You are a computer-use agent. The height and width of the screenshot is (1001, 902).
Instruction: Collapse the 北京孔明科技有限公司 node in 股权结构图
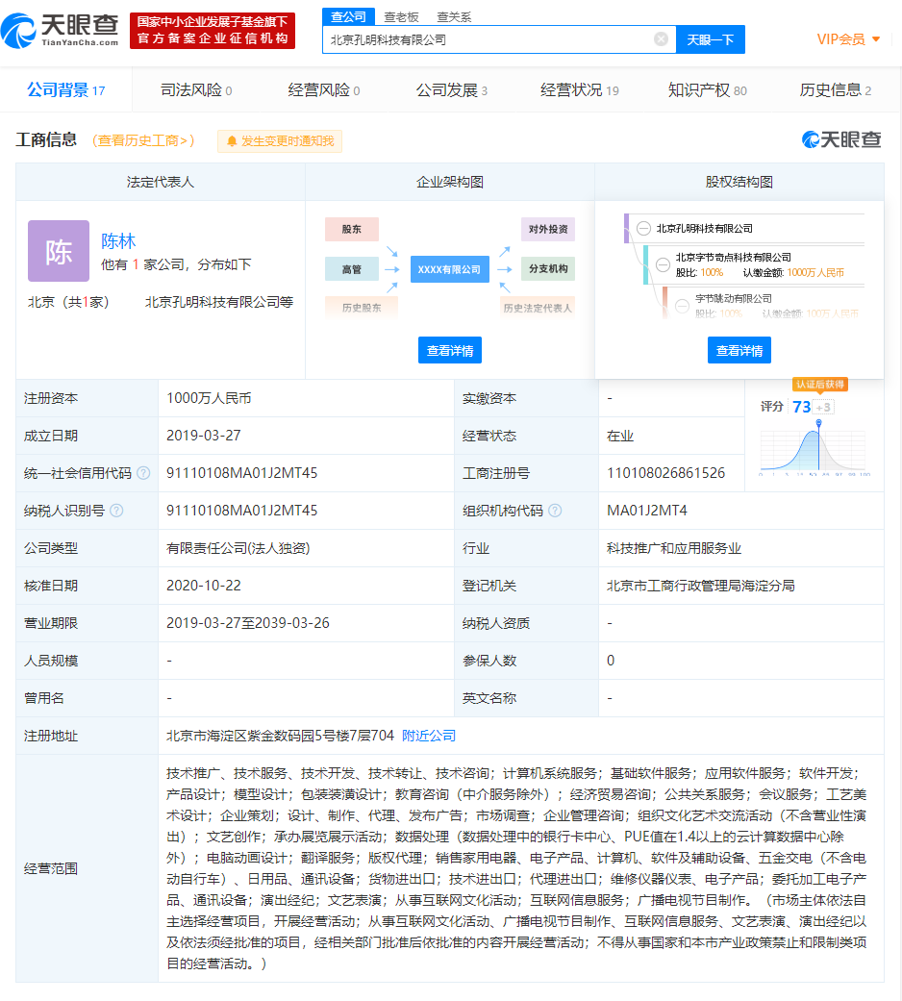(x=643, y=229)
